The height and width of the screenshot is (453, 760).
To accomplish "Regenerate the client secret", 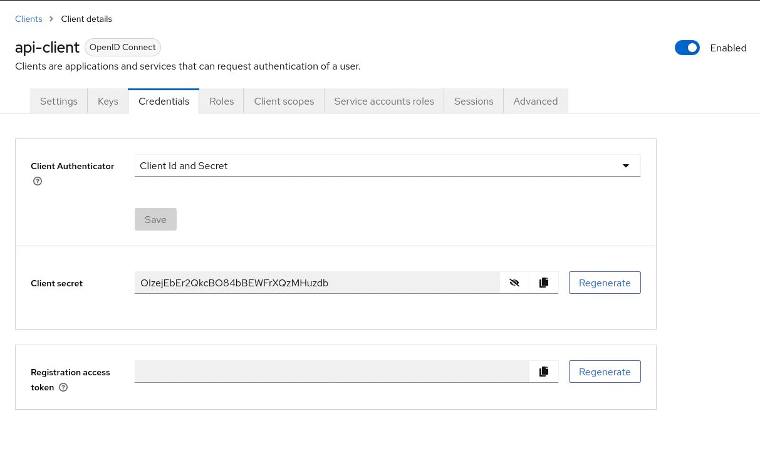I will click(605, 283).
